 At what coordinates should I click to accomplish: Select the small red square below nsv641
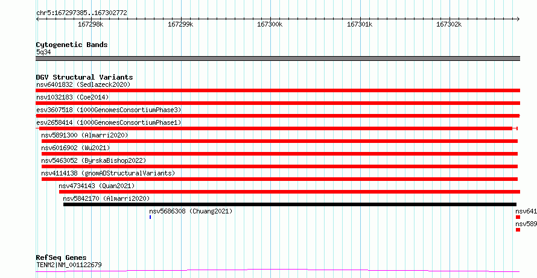(x=518, y=217)
